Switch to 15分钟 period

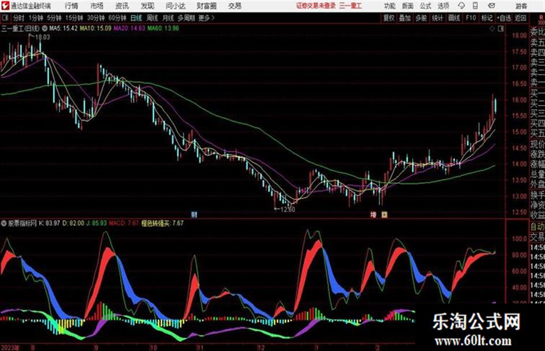(74, 18)
